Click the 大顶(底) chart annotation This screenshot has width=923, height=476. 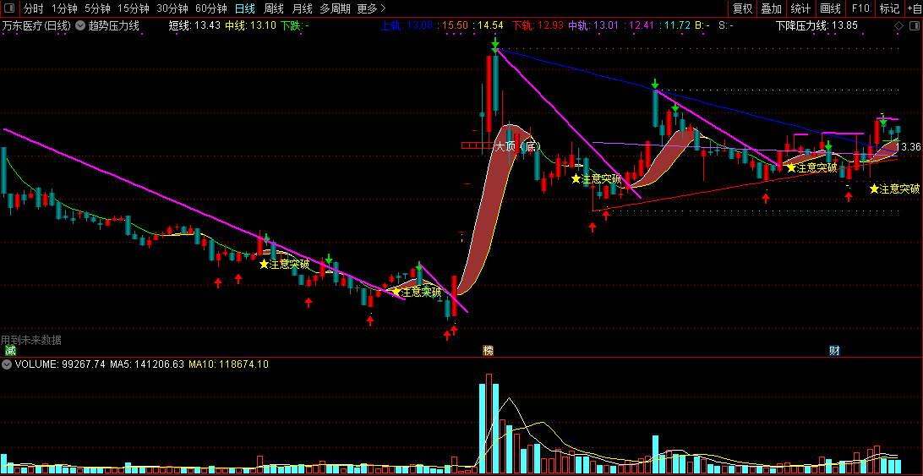pos(517,146)
